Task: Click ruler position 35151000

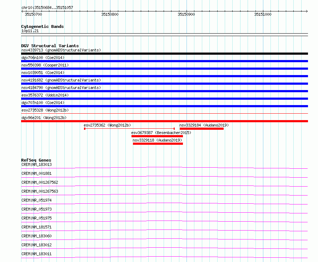Action: click(x=263, y=14)
